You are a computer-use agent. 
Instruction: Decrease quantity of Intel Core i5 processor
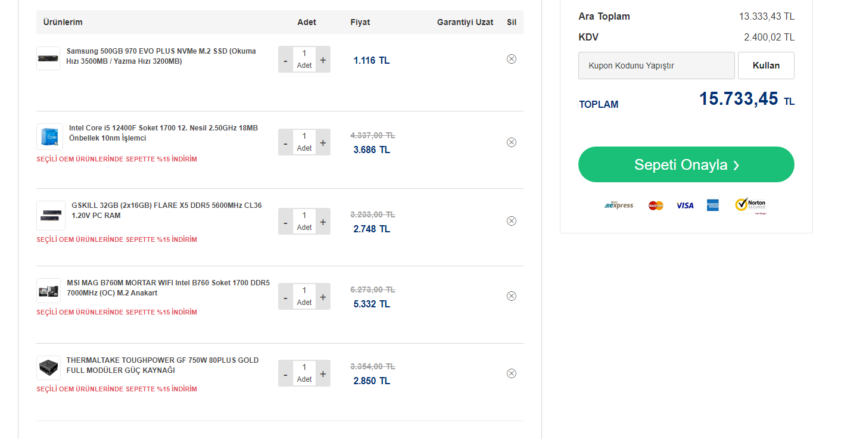coord(285,143)
